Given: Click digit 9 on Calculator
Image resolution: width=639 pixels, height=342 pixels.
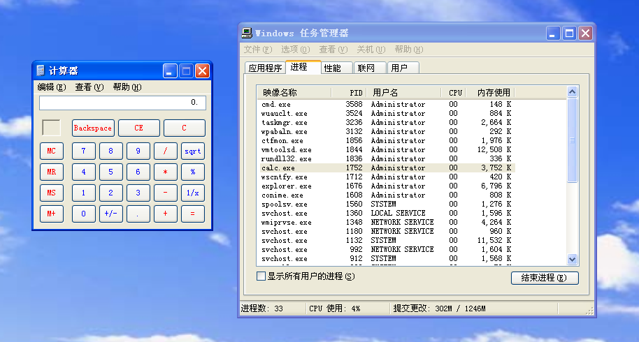Looking at the screenshot, I should pos(138,151).
